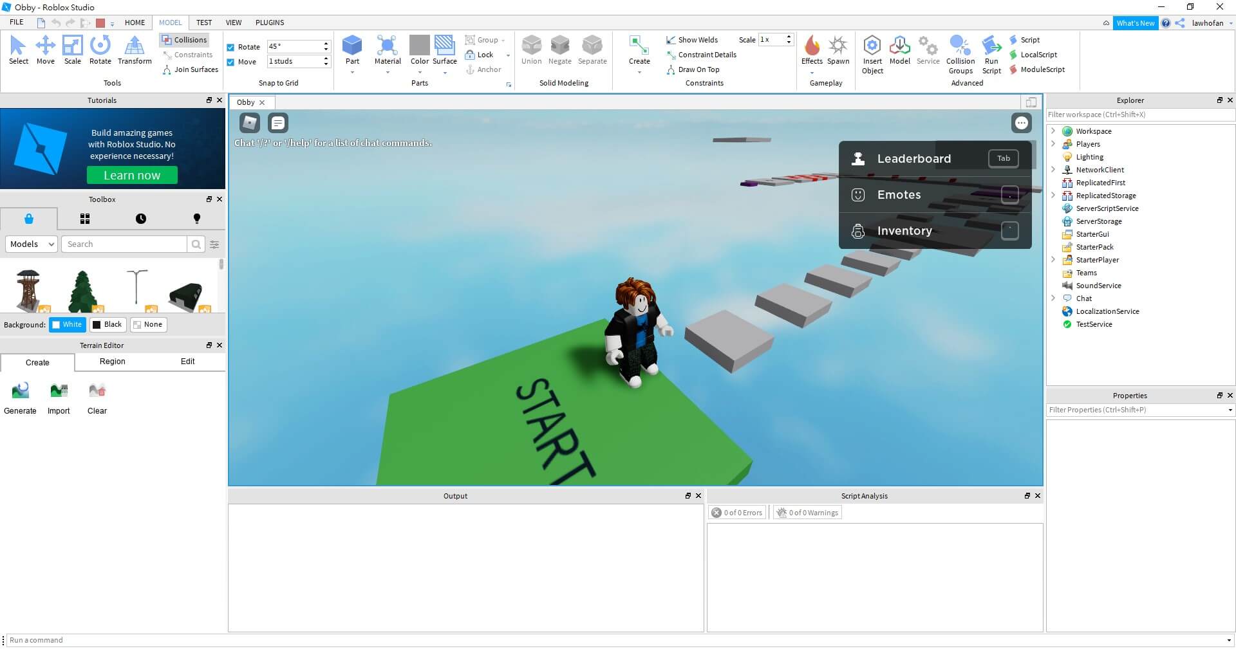The image size is (1236, 669).
Task: Switch to the TEST ribbon tab
Action: [204, 22]
